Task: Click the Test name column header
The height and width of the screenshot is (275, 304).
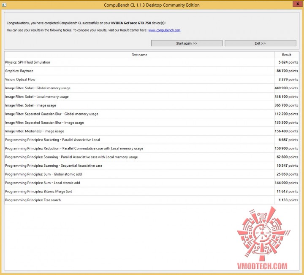Action: click(x=139, y=55)
